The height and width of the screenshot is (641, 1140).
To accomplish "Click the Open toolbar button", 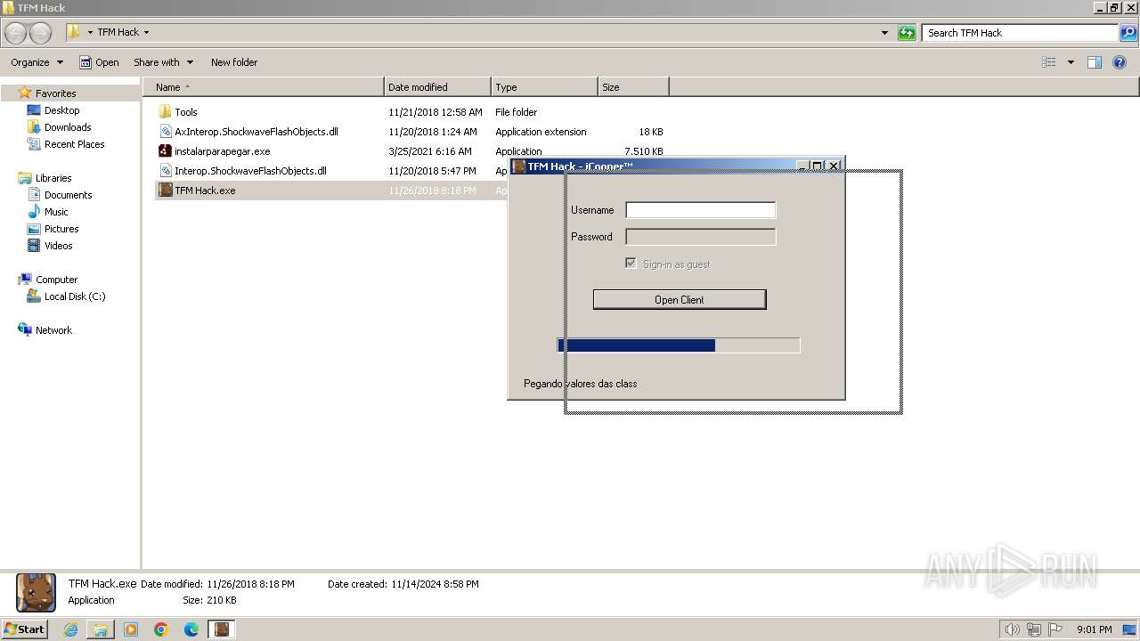I will (99, 62).
